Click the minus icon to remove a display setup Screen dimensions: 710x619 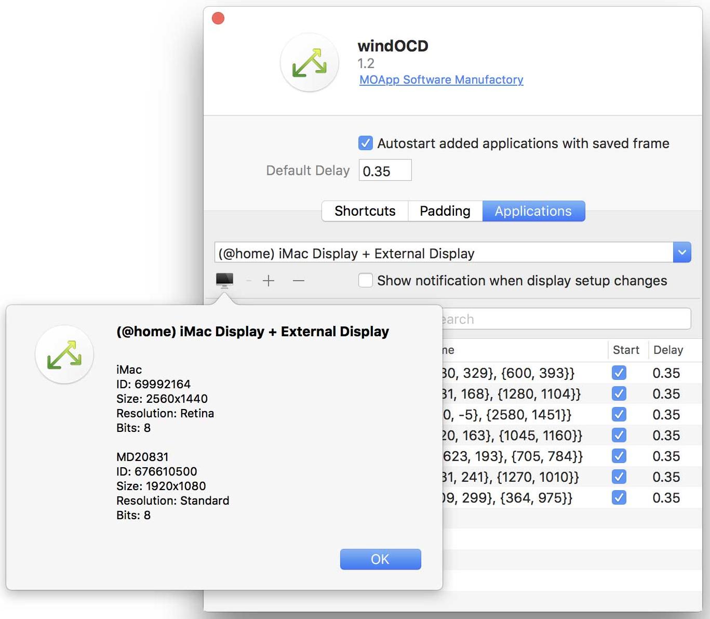tap(298, 281)
